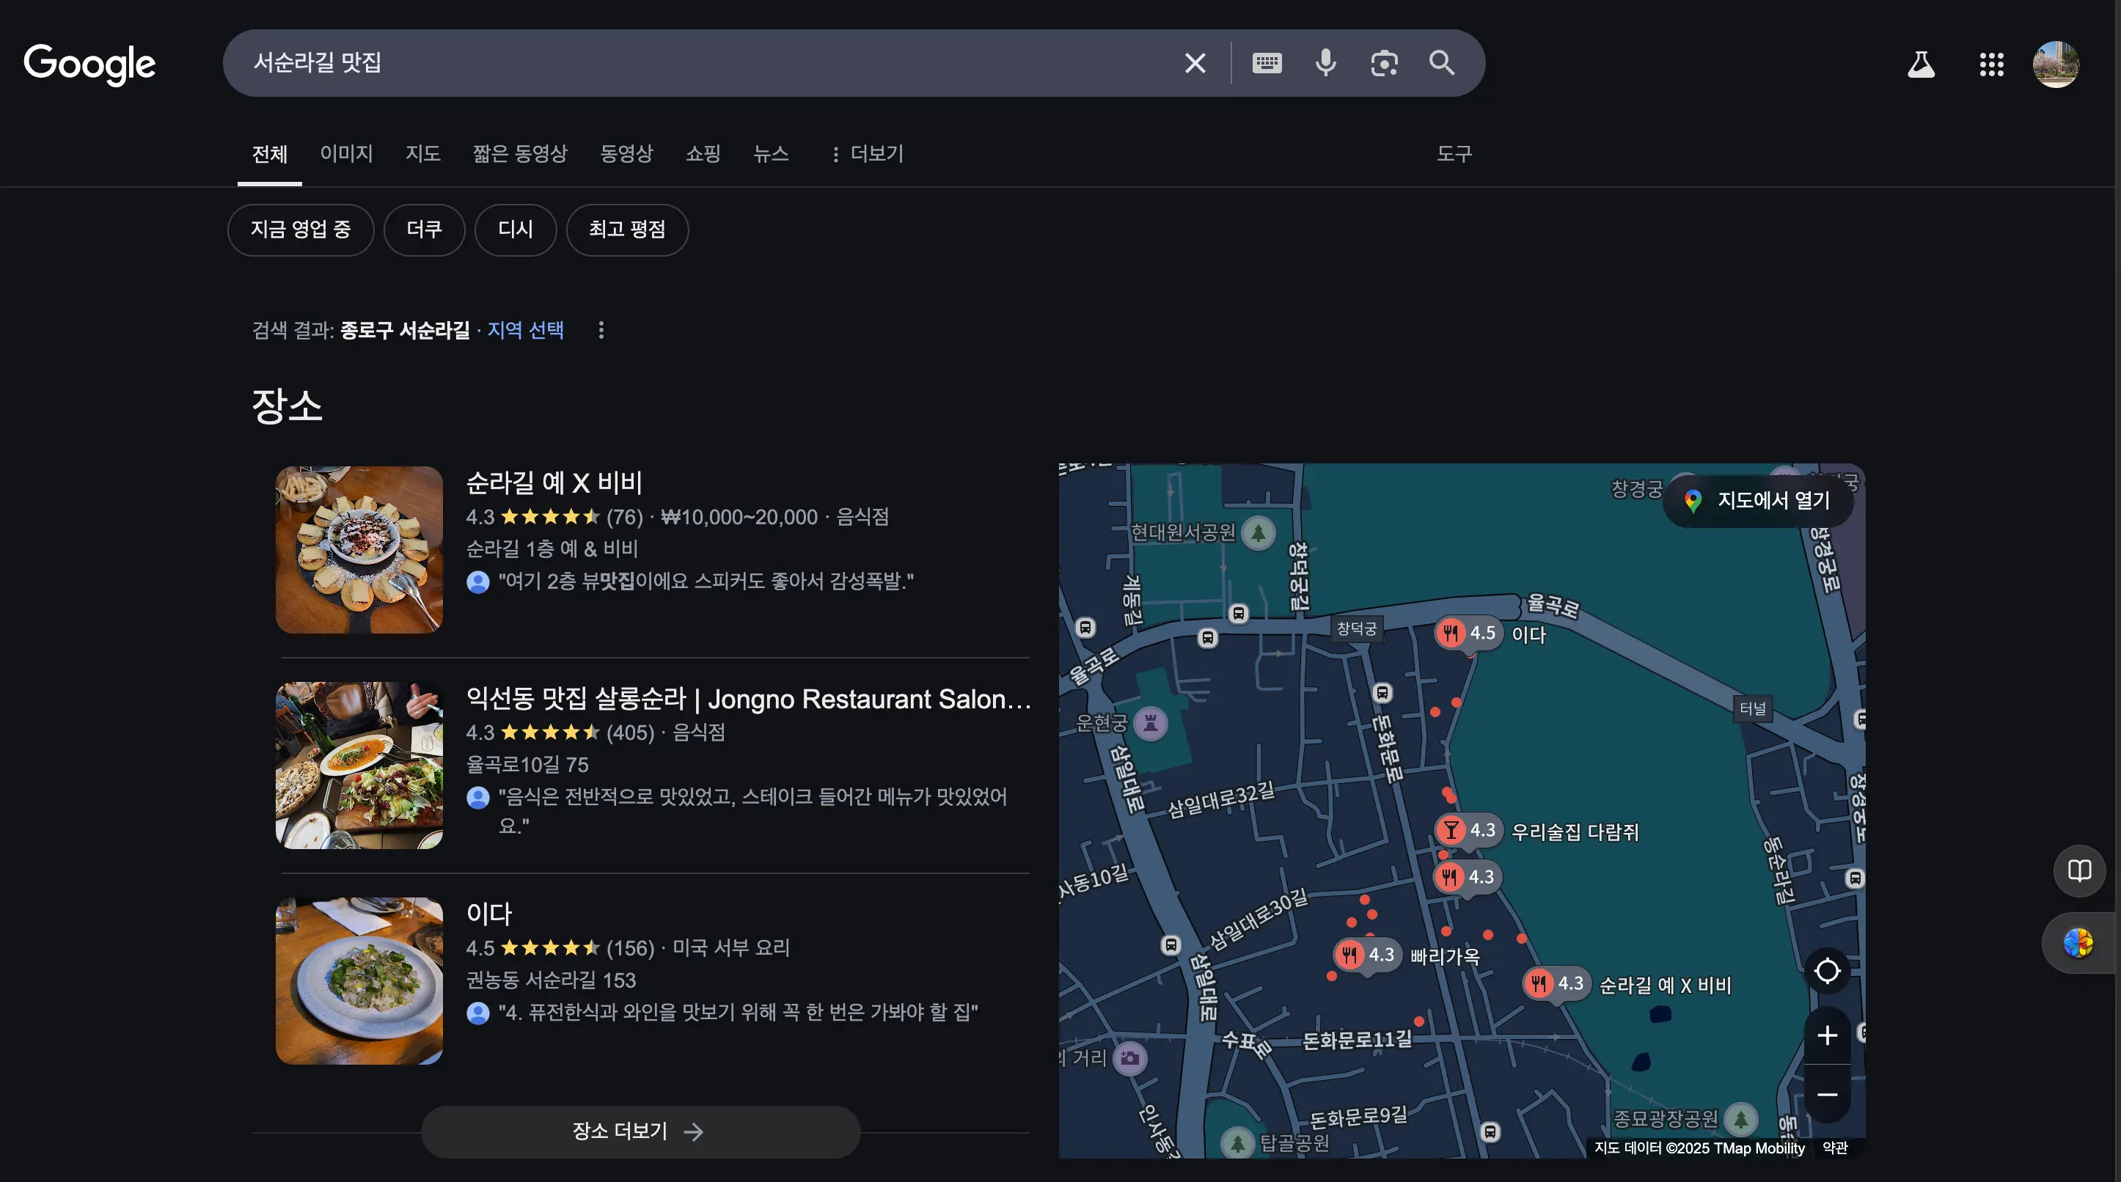Select the unlabeled 4.3 restaurant pin below 다람쥐
This screenshot has height=1182, width=2121.
(1466, 878)
